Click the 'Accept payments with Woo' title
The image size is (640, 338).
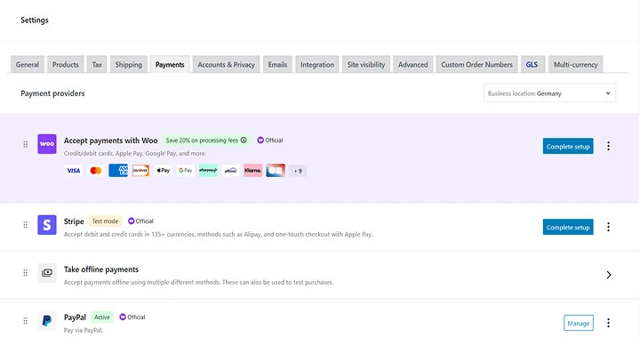[110, 141]
